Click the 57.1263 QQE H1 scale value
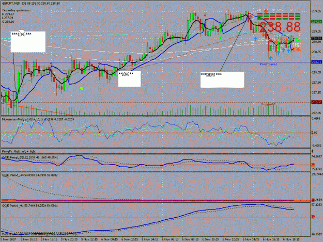 (317, 205)
